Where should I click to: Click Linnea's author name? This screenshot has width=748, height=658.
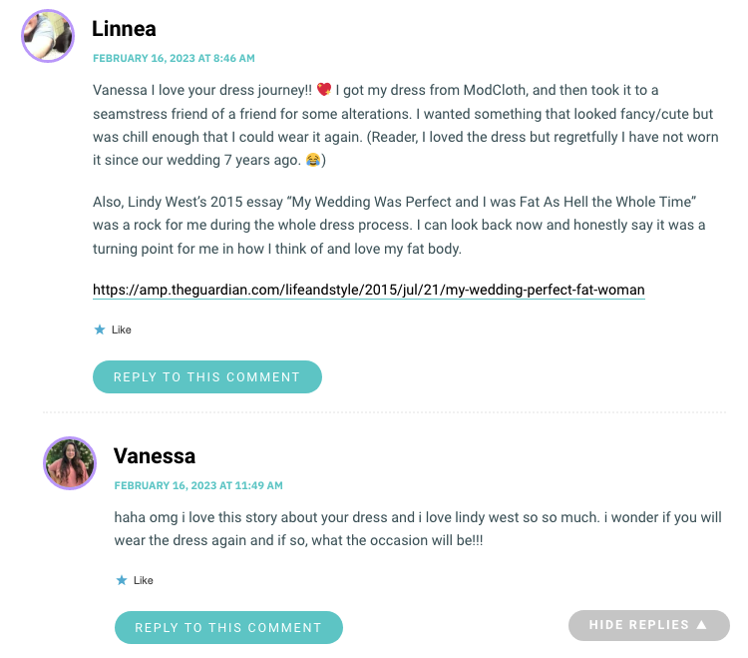pos(124,29)
